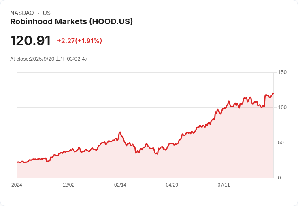The height and width of the screenshot is (206, 298).
Task: Select the 100 y-axis label
Action: pyautogui.click(x=282, y=107)
